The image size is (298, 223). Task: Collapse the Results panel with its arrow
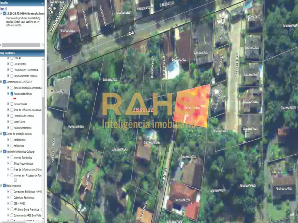(42, 2)
